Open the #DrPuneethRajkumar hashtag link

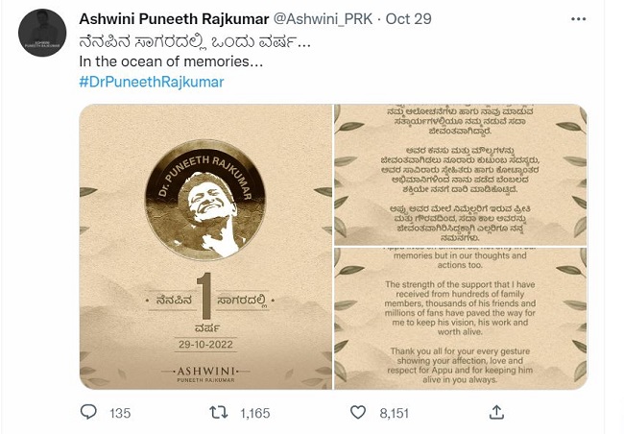tap(151, 82)
